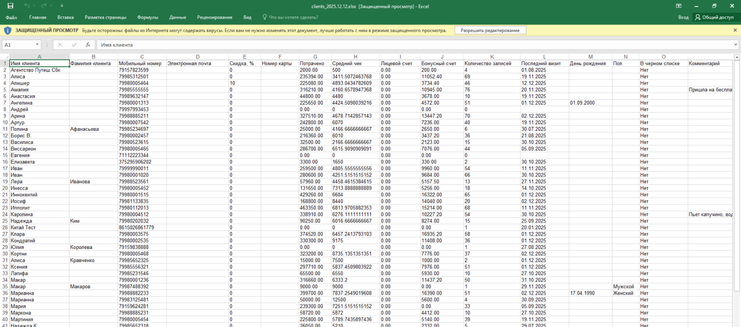Click the Redo arrow icon

[x=44, y=6]
